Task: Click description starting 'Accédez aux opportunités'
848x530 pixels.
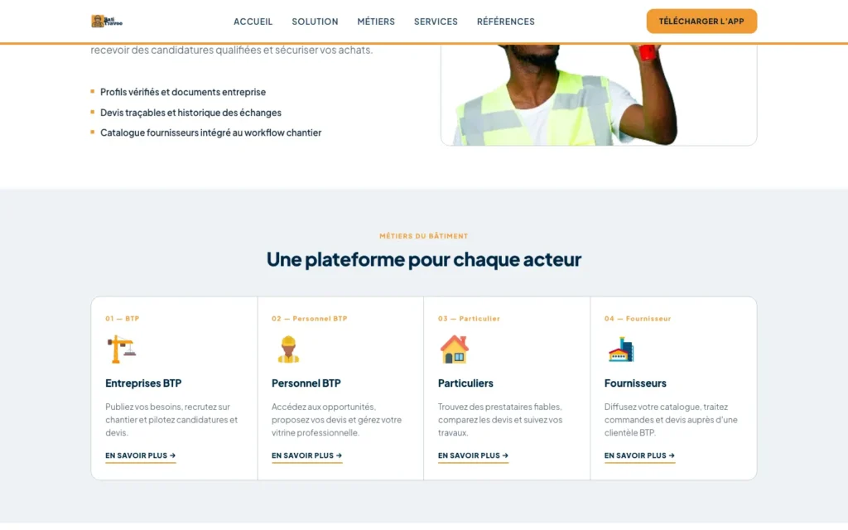Action: 337,420
